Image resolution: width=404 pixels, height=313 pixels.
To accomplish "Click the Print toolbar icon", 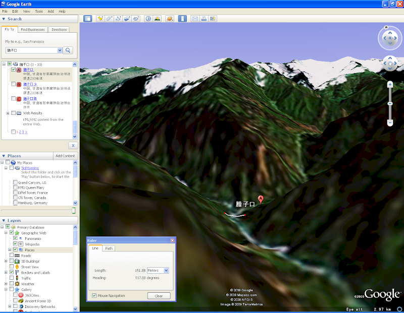I will [x=204, y=19].
